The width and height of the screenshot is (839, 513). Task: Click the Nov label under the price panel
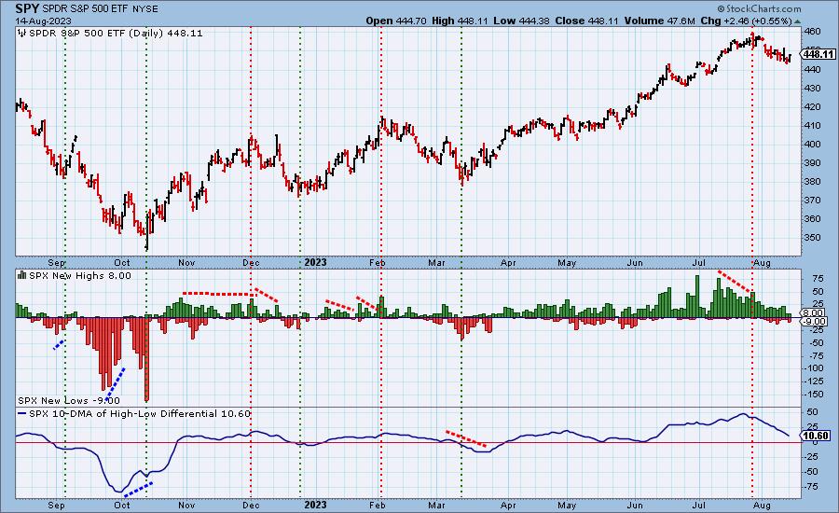click(x=186, y=262)
